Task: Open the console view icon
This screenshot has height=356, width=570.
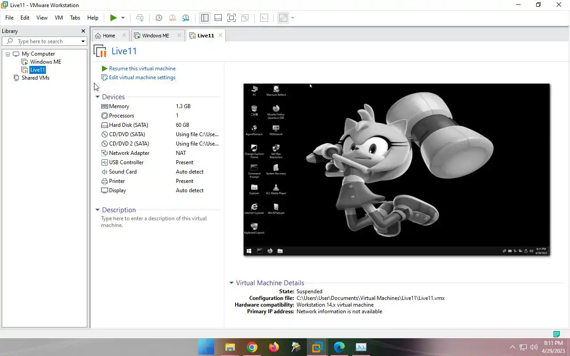Action: point(264,18)
